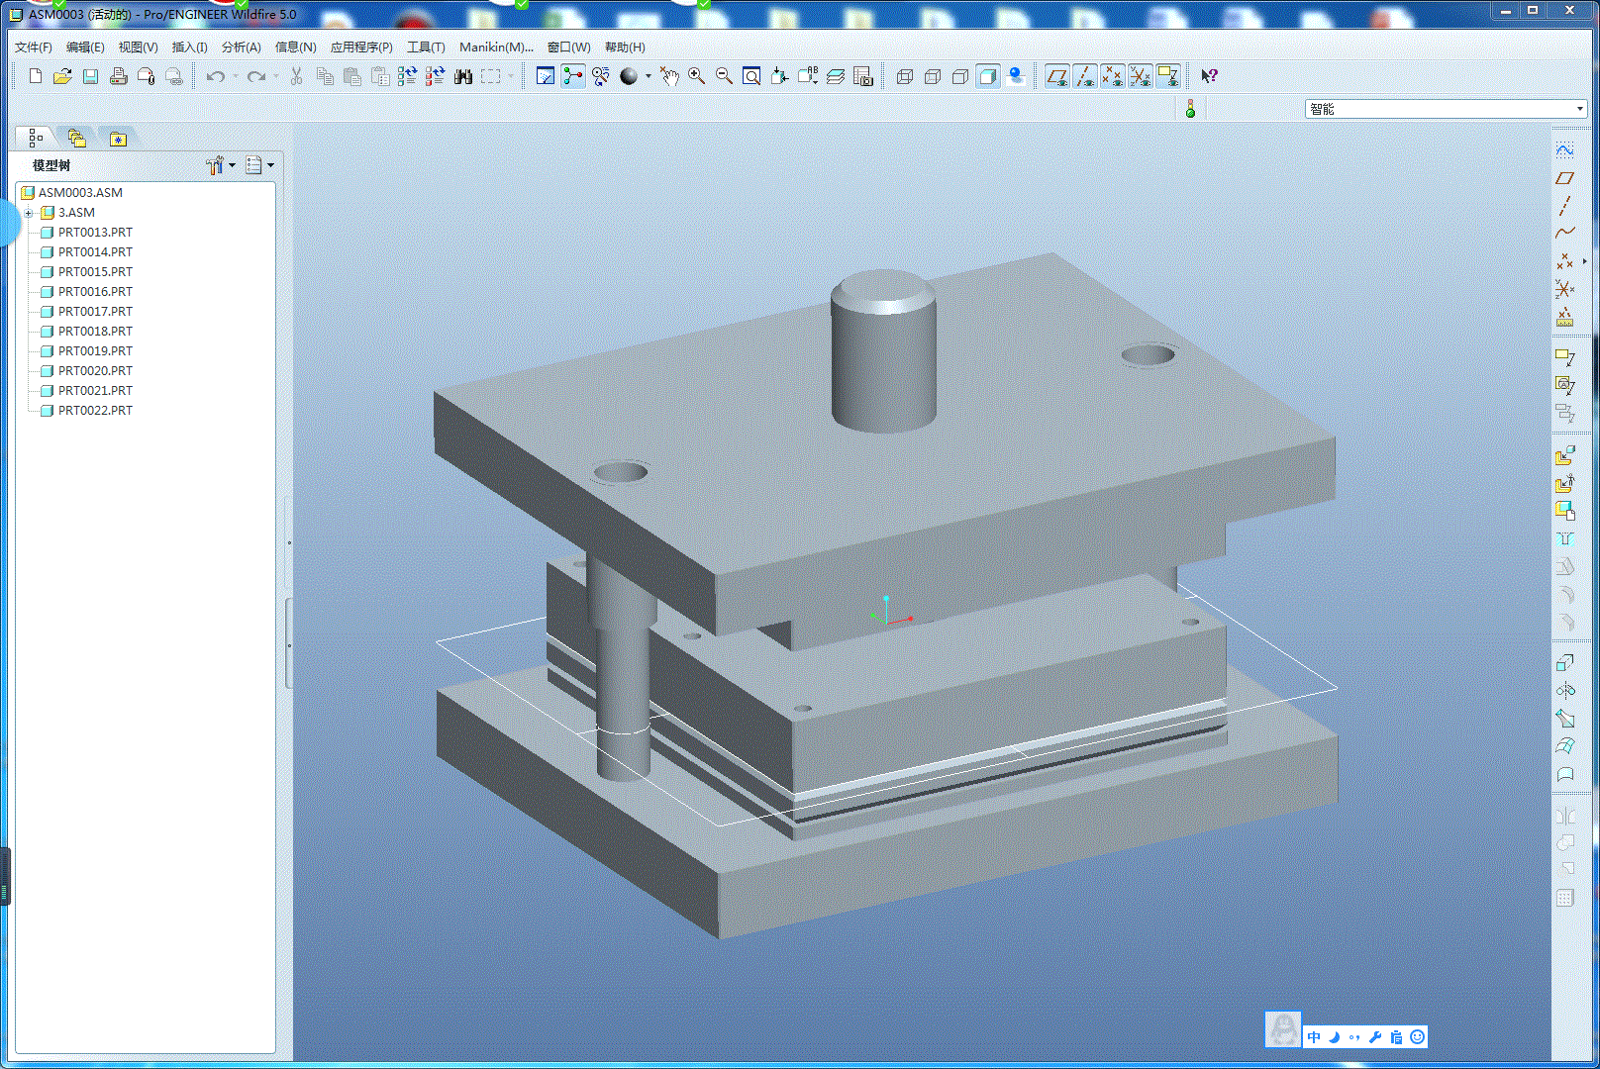1600x1069 pixels.
Task: Click the Open file folder icon
Action: point(62,76)
